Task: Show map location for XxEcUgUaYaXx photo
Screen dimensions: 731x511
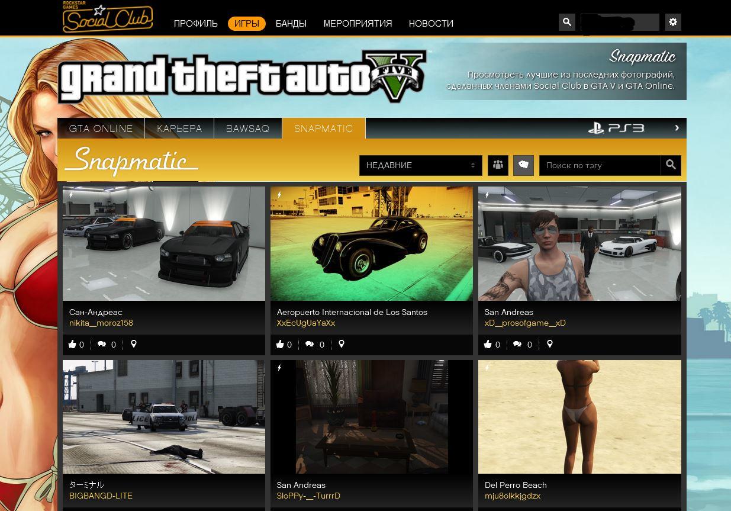Action: (342, 344)
